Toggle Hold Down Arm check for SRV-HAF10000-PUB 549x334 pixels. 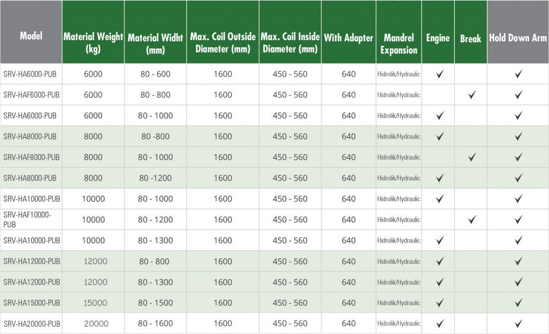tap(518, 219)
